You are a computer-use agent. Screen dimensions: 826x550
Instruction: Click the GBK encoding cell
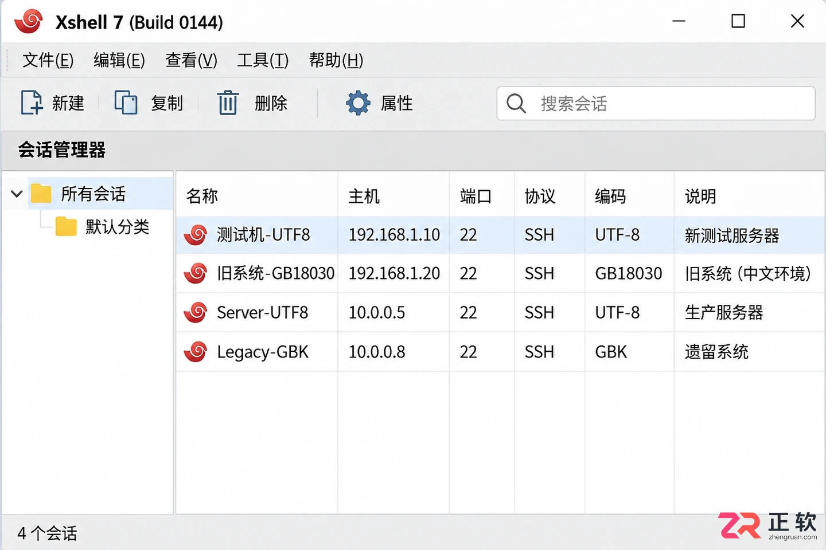611,351
